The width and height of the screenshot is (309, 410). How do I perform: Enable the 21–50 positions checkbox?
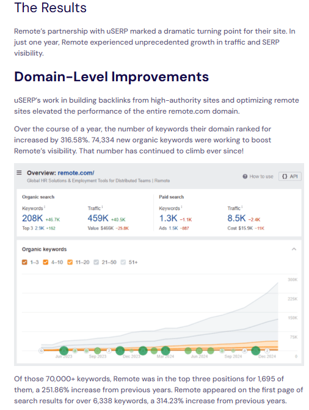(x=96, y=262)
